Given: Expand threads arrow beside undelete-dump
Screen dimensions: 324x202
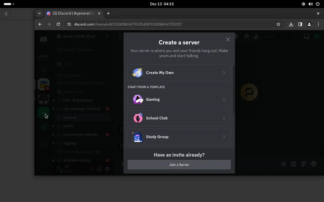Looking at the screenshot, I should point(53,160).
